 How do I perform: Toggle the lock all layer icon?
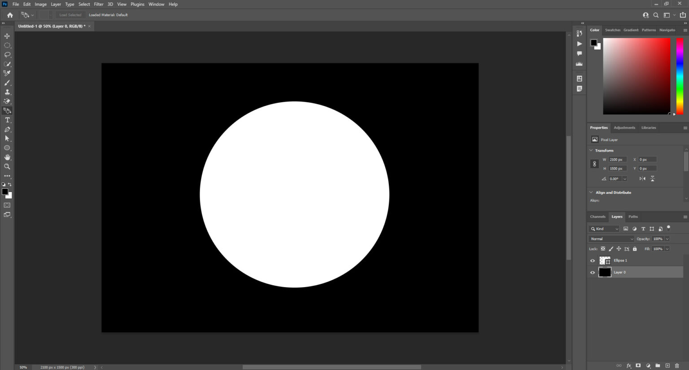pyautogui.click(x=635, y=249)
